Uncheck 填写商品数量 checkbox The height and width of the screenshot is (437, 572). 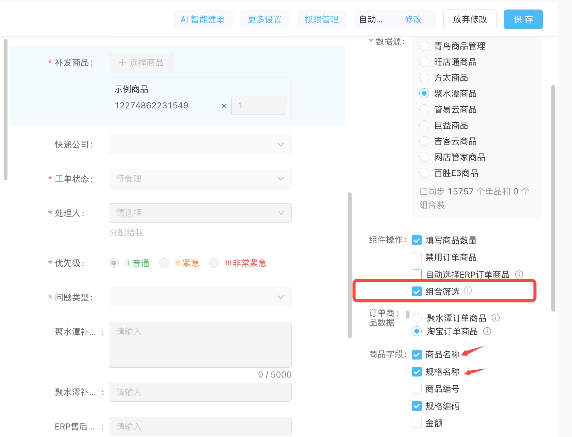417,240
